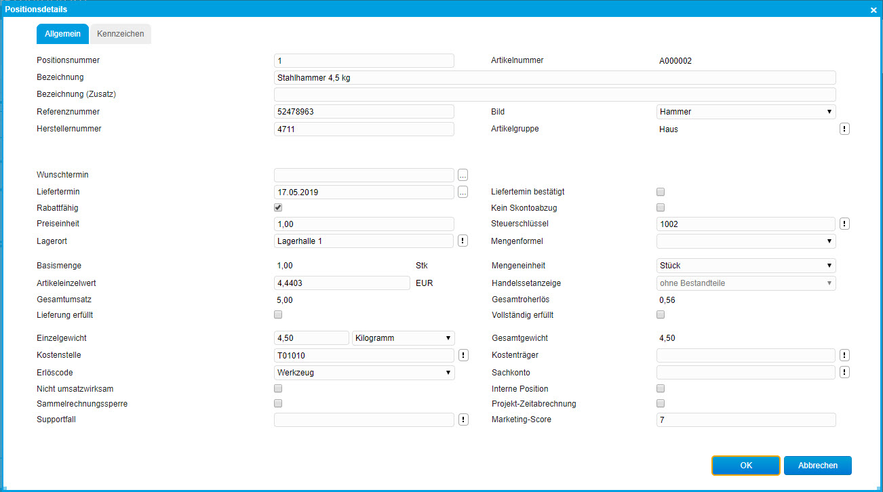Click the lookup icon beside Kostenstelle
883x492 pixels.
(x=463, y=355)
